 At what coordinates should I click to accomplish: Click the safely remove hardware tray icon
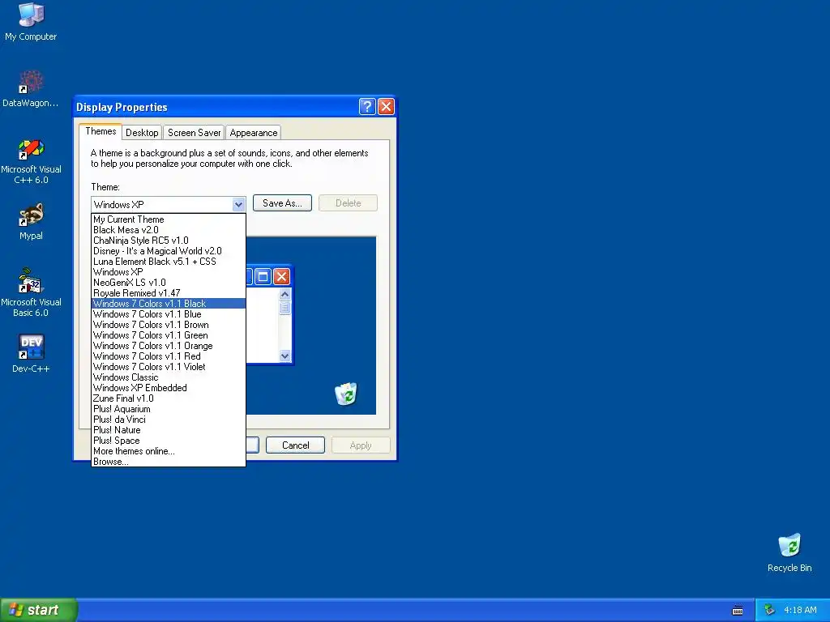[x=770, y=610]
